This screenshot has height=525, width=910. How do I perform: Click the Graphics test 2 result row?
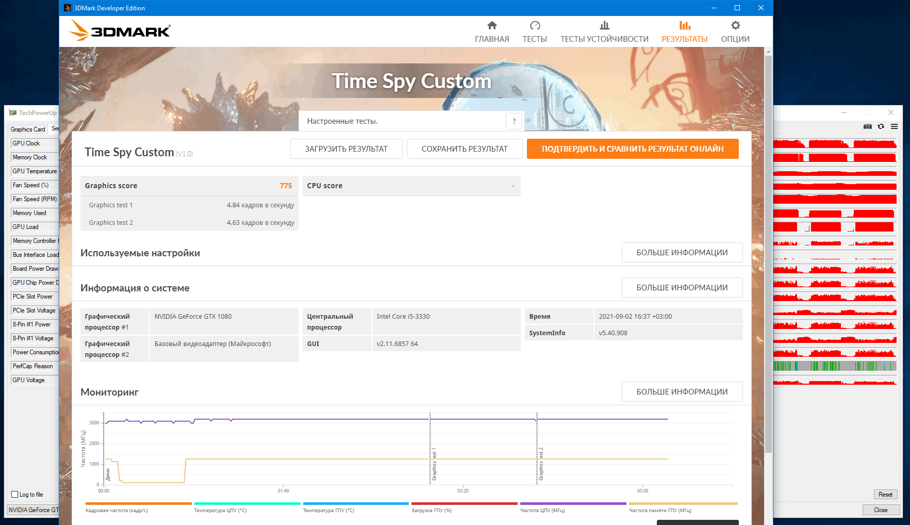(x=189, y=222)
